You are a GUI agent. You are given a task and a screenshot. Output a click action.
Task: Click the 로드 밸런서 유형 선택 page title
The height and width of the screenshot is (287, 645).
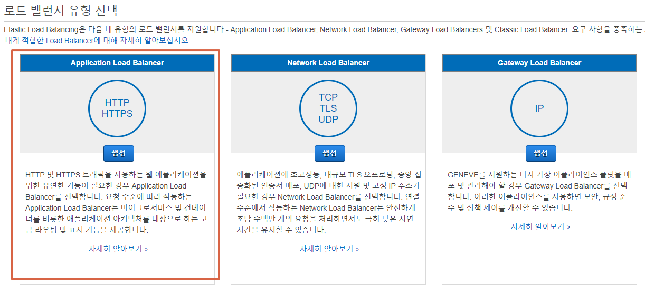pyautogui.click(x=61, y=10)
